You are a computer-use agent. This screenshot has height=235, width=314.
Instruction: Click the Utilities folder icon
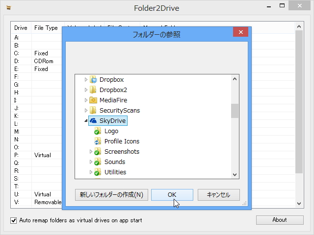97,172
